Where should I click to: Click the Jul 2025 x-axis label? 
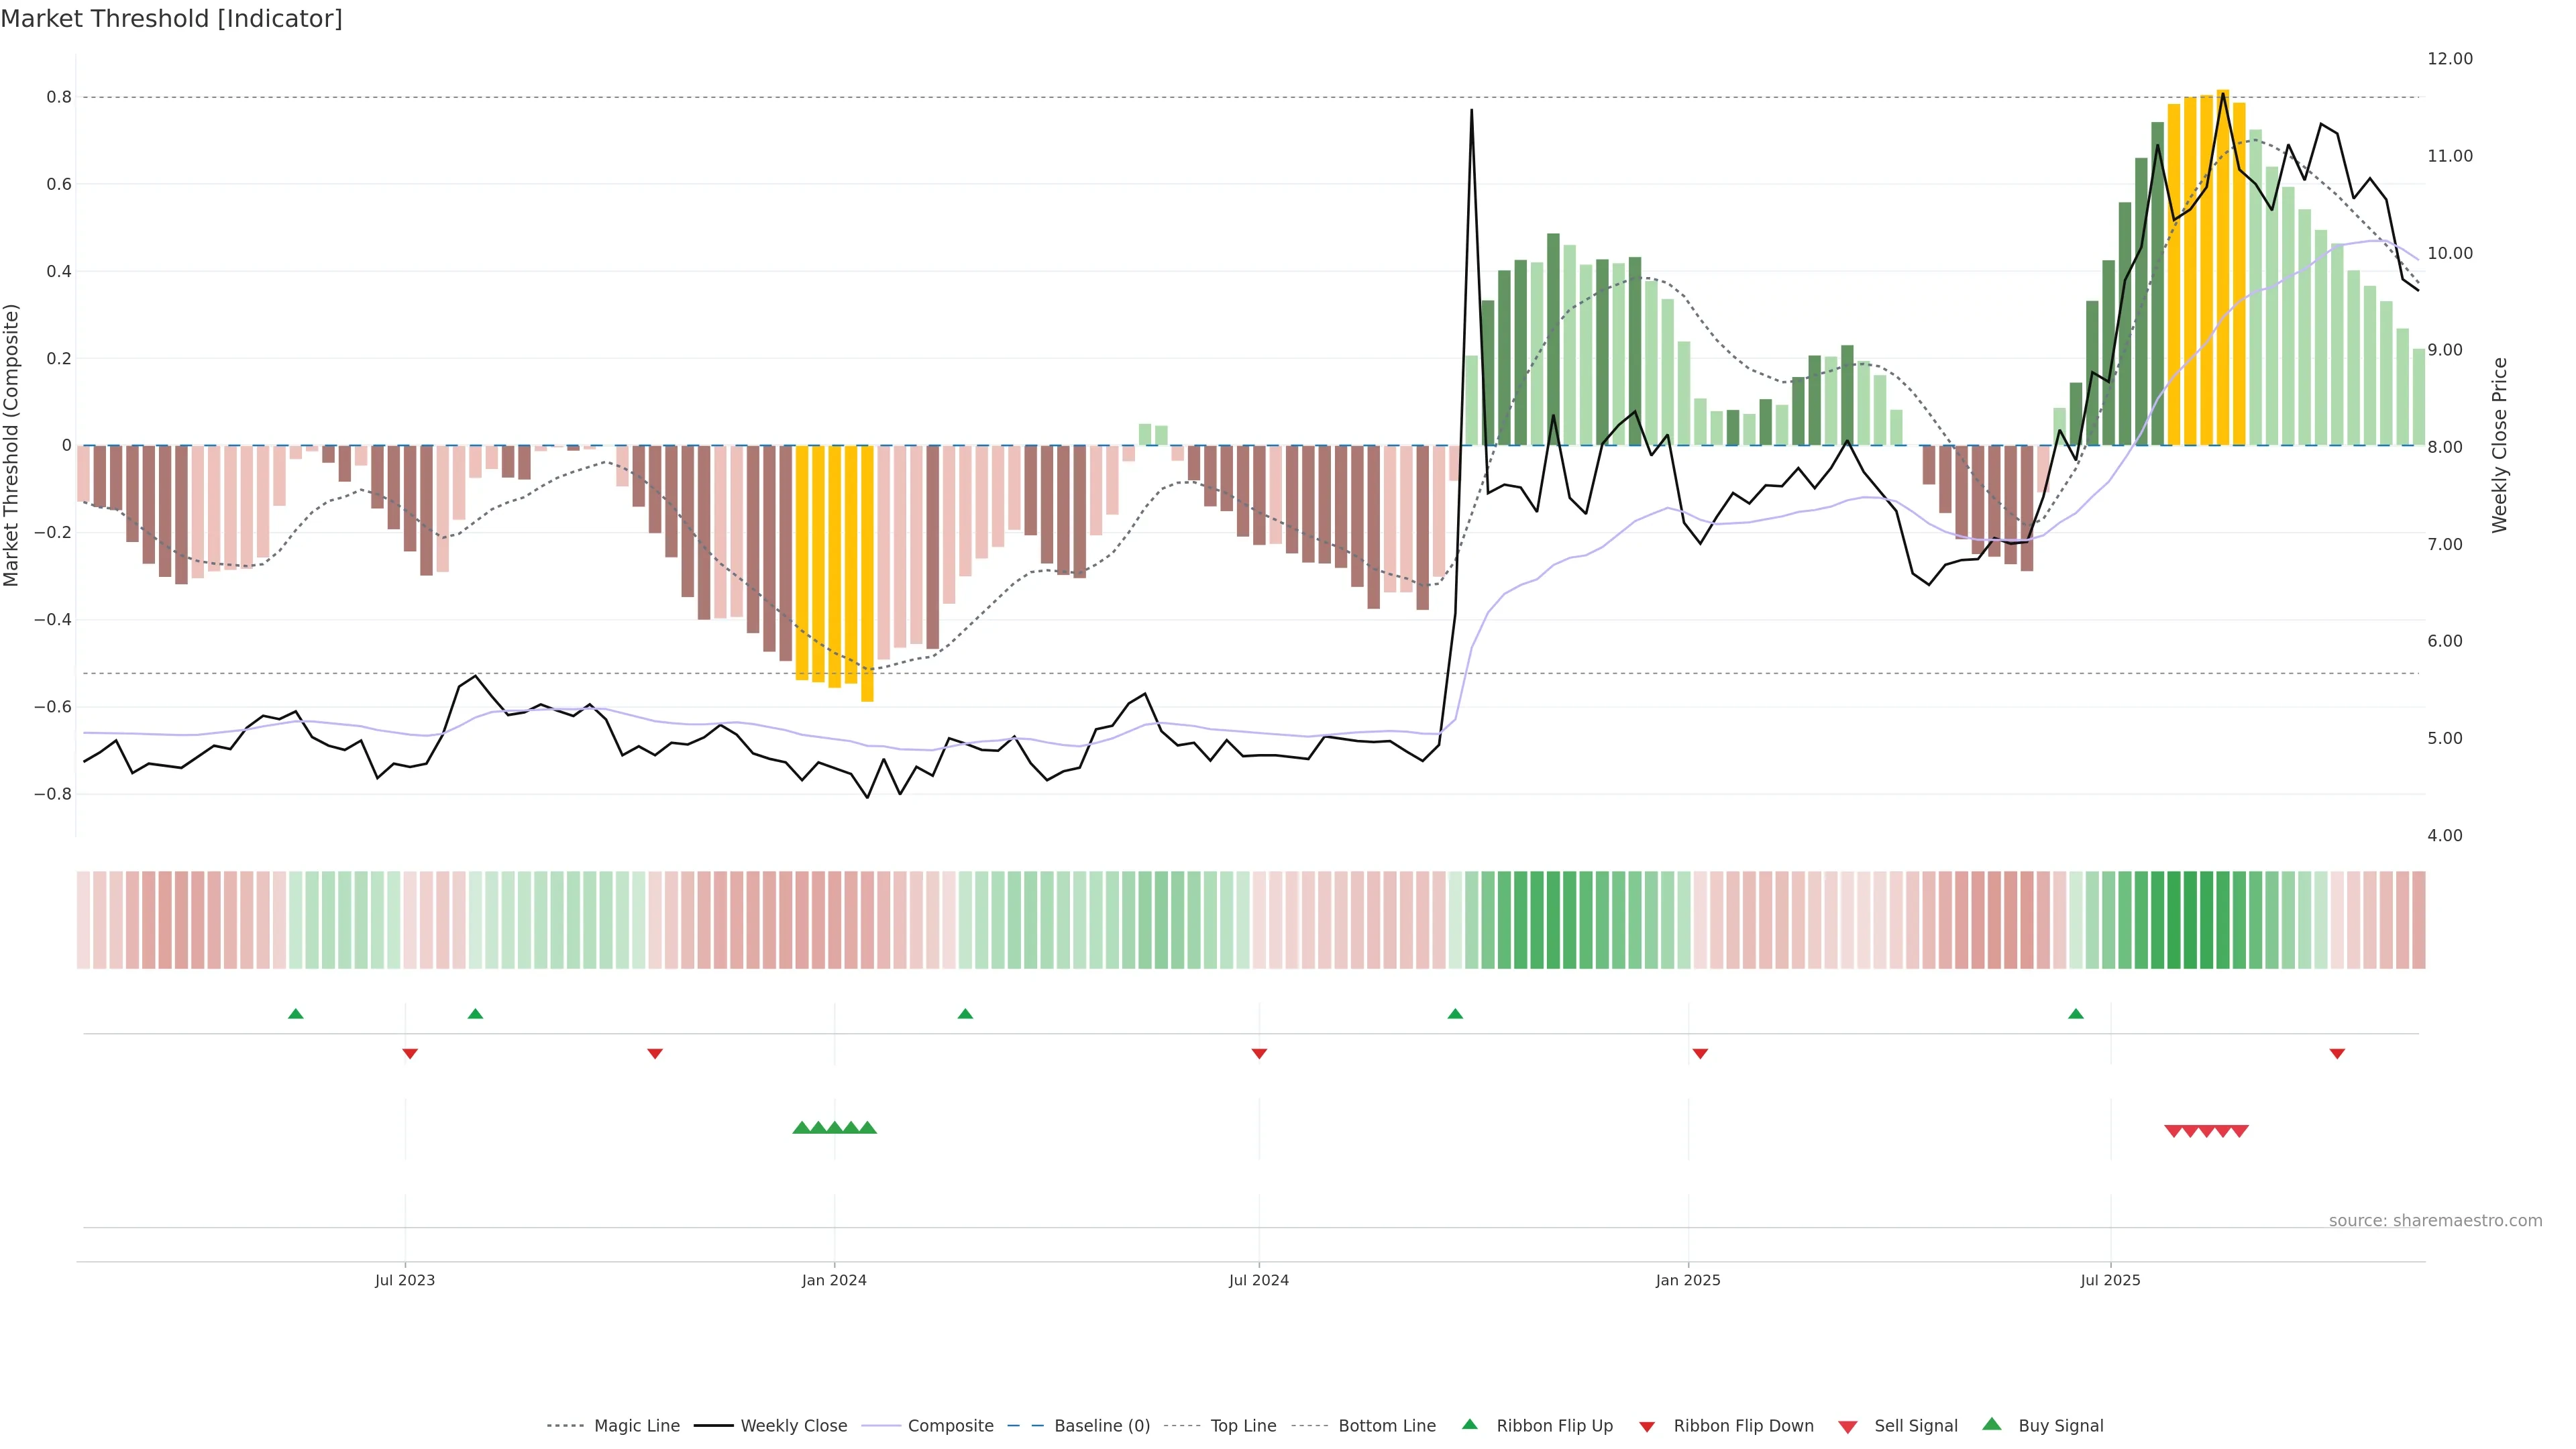2110,1280
